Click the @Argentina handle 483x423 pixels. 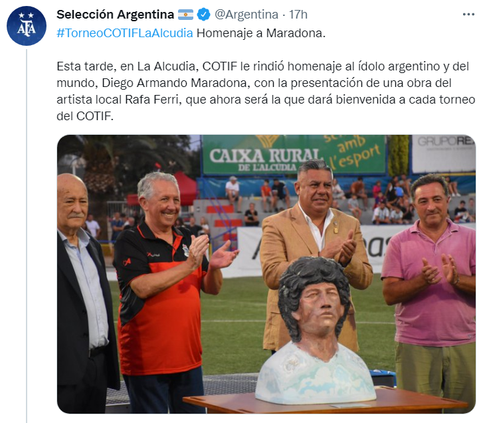click(246, 15)
